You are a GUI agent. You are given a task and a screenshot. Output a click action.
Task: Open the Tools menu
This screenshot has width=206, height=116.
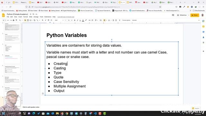pyautogui.click(x=42, y=17)
